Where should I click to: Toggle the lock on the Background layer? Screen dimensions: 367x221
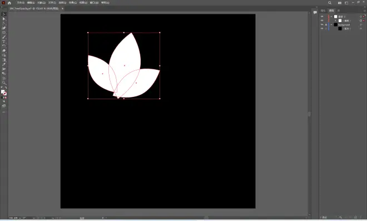(326, 24)
